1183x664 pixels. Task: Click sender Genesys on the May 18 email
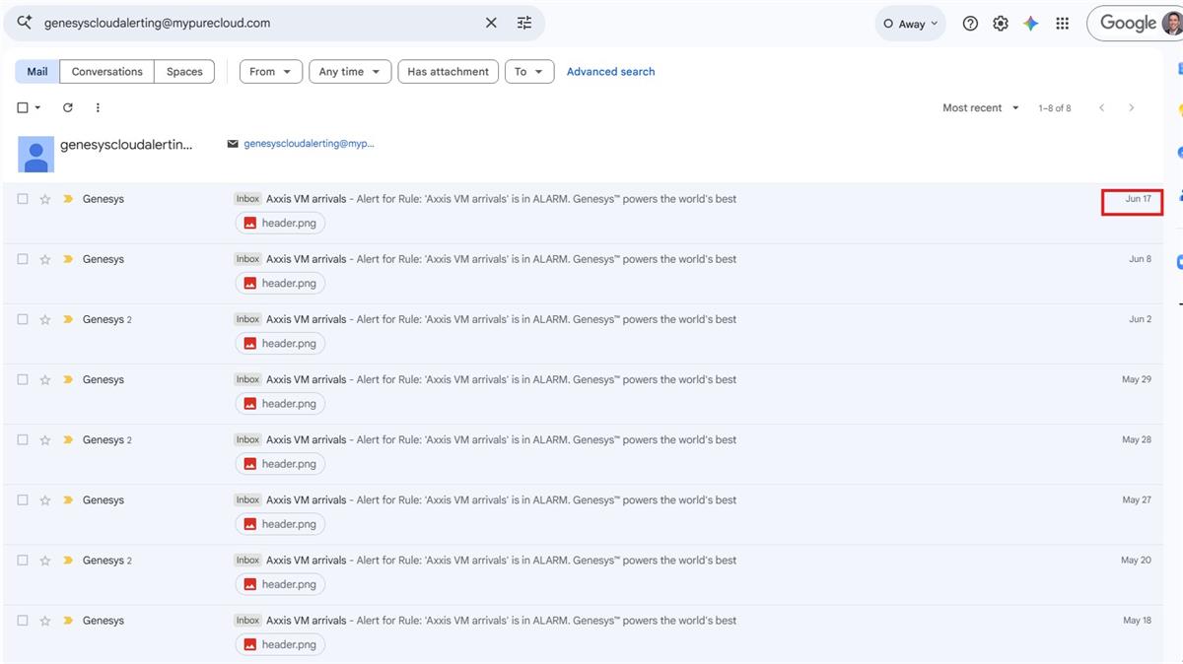tap(104, 621)
